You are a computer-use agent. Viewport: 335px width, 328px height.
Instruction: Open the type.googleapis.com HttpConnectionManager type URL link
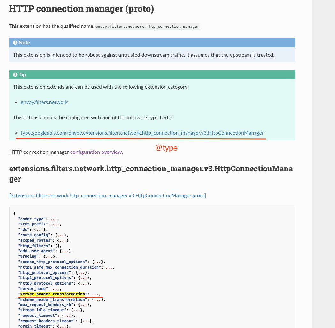click(x=142, y=133)
